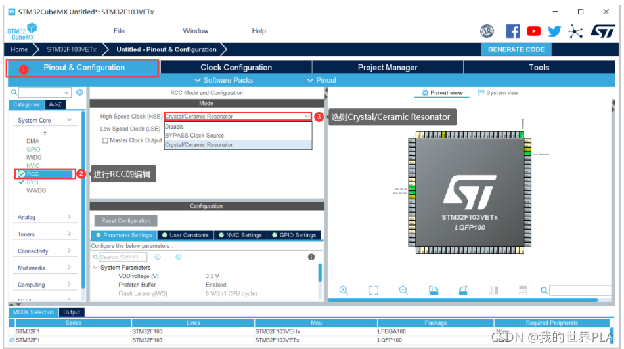Switch to Tools tab
This screenshot has height=349, width=624.
(x=539, y=67)
